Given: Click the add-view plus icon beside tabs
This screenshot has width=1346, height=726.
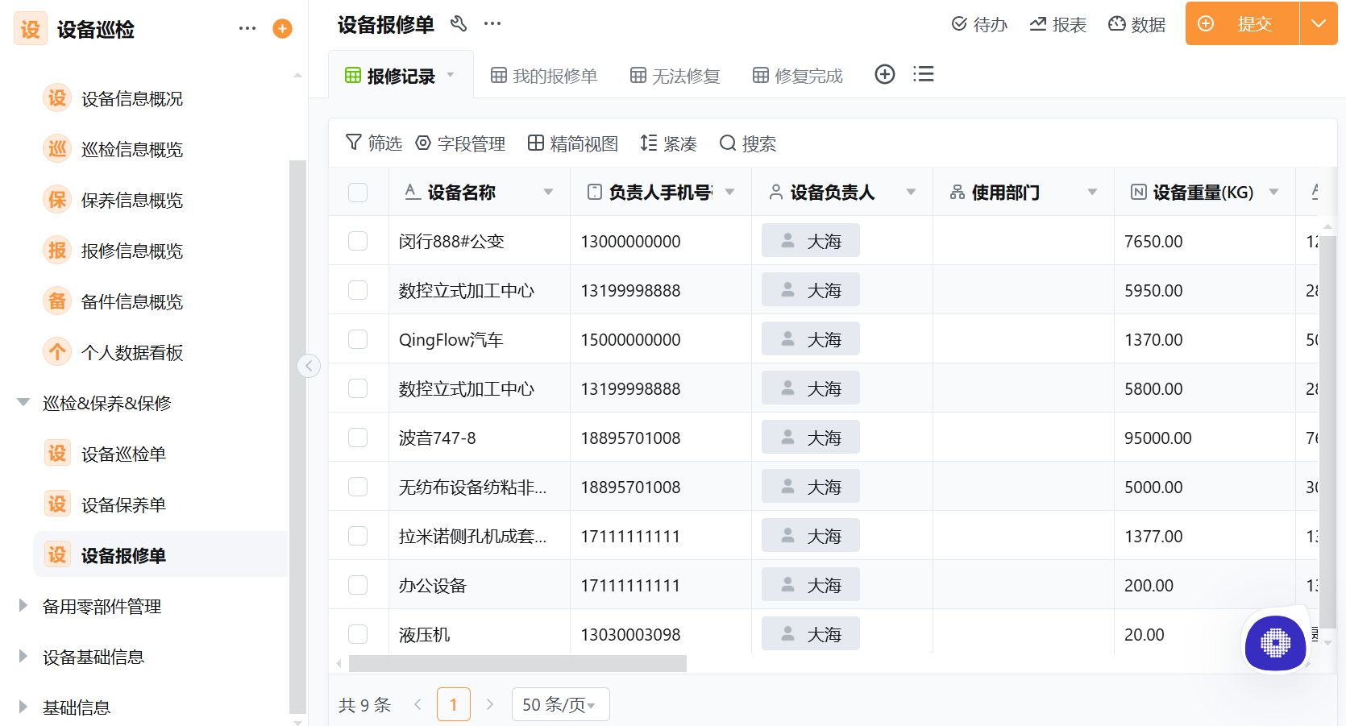Looking at the screenshot, I should point(884,74).
